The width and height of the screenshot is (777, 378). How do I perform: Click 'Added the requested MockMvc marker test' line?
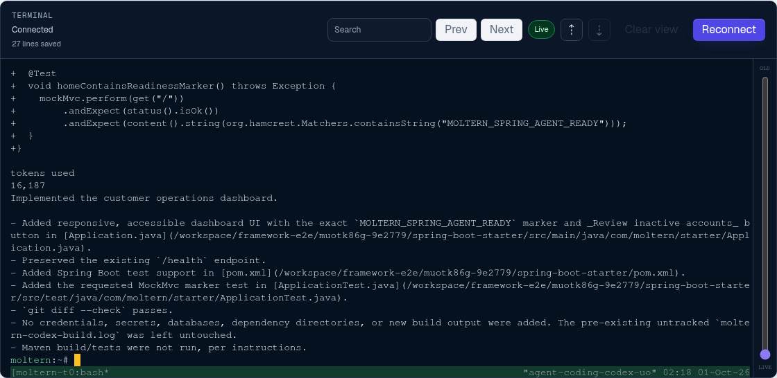pyautogui.click(x=379, y=291)
